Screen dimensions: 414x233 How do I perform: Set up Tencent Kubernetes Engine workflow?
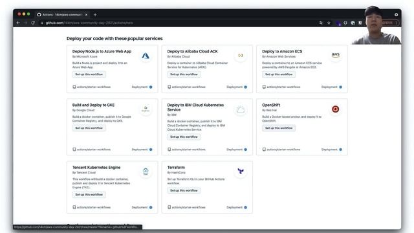pyautogui.click(x=89, y=195)
